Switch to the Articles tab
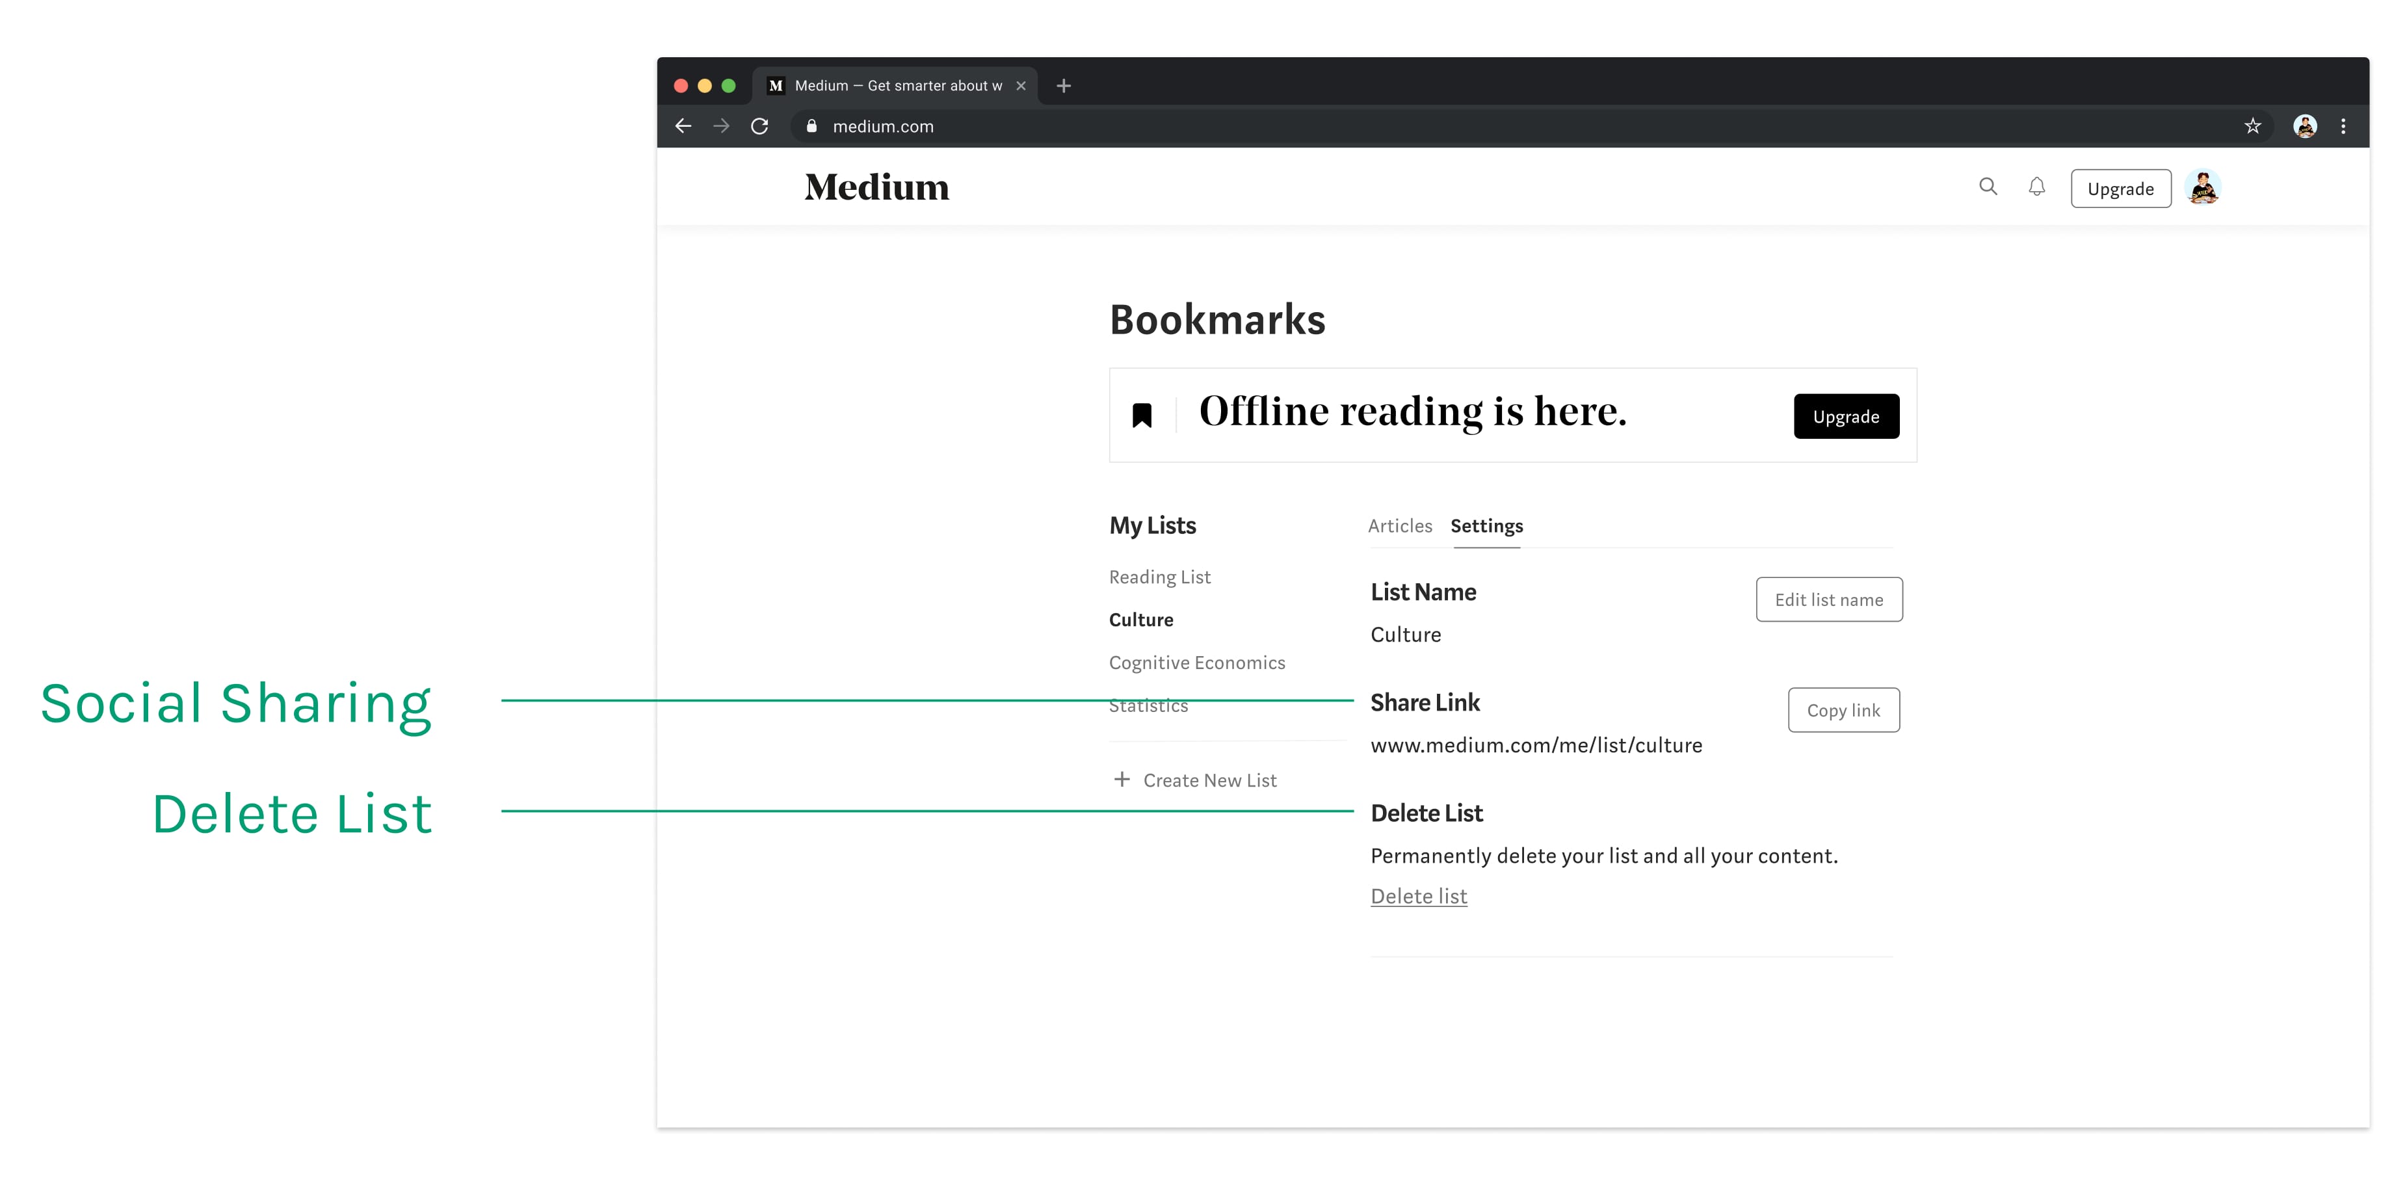 [x=1400, y=526]
